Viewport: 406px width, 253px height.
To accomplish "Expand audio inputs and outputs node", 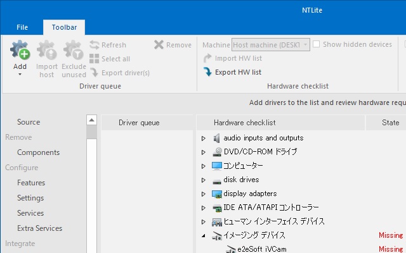I will pos(204,139).
